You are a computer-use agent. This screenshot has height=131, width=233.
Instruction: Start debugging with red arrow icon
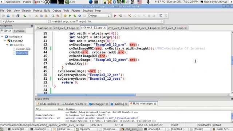click(115, 16)
